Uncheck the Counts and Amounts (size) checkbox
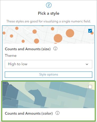The height and width of the screenshot is (122, 97). point(90,31)
